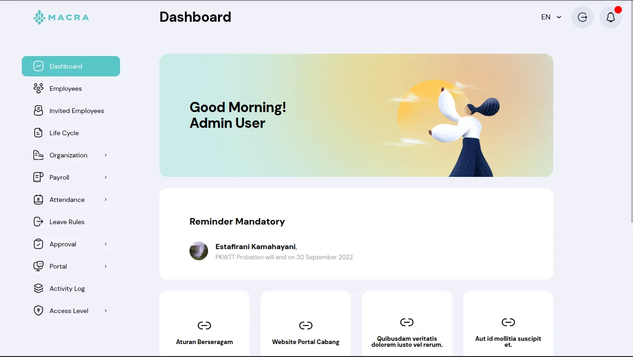
Task: Click the Employees sidebar icon
Action: click(x=38, y=88)
